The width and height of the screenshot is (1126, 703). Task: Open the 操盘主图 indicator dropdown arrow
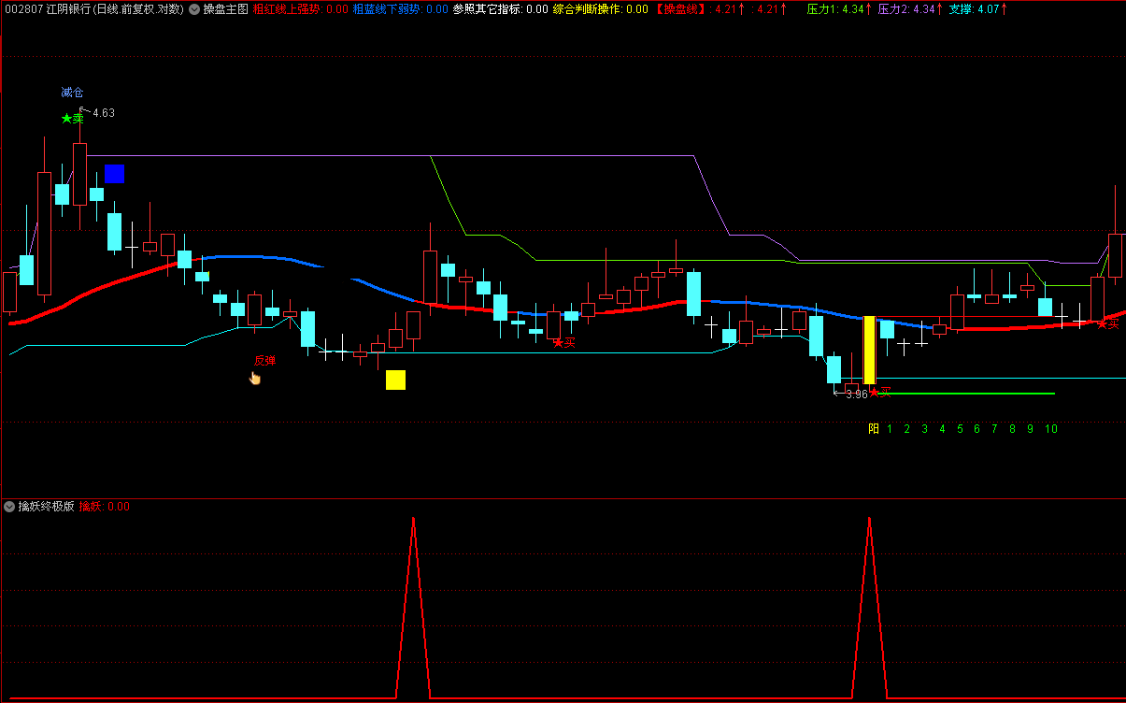point(193,9)
